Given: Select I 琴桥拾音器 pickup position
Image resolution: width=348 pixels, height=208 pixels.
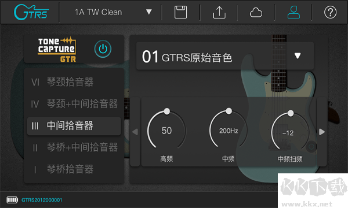Looking at the screenshot, I should point(74,169).
